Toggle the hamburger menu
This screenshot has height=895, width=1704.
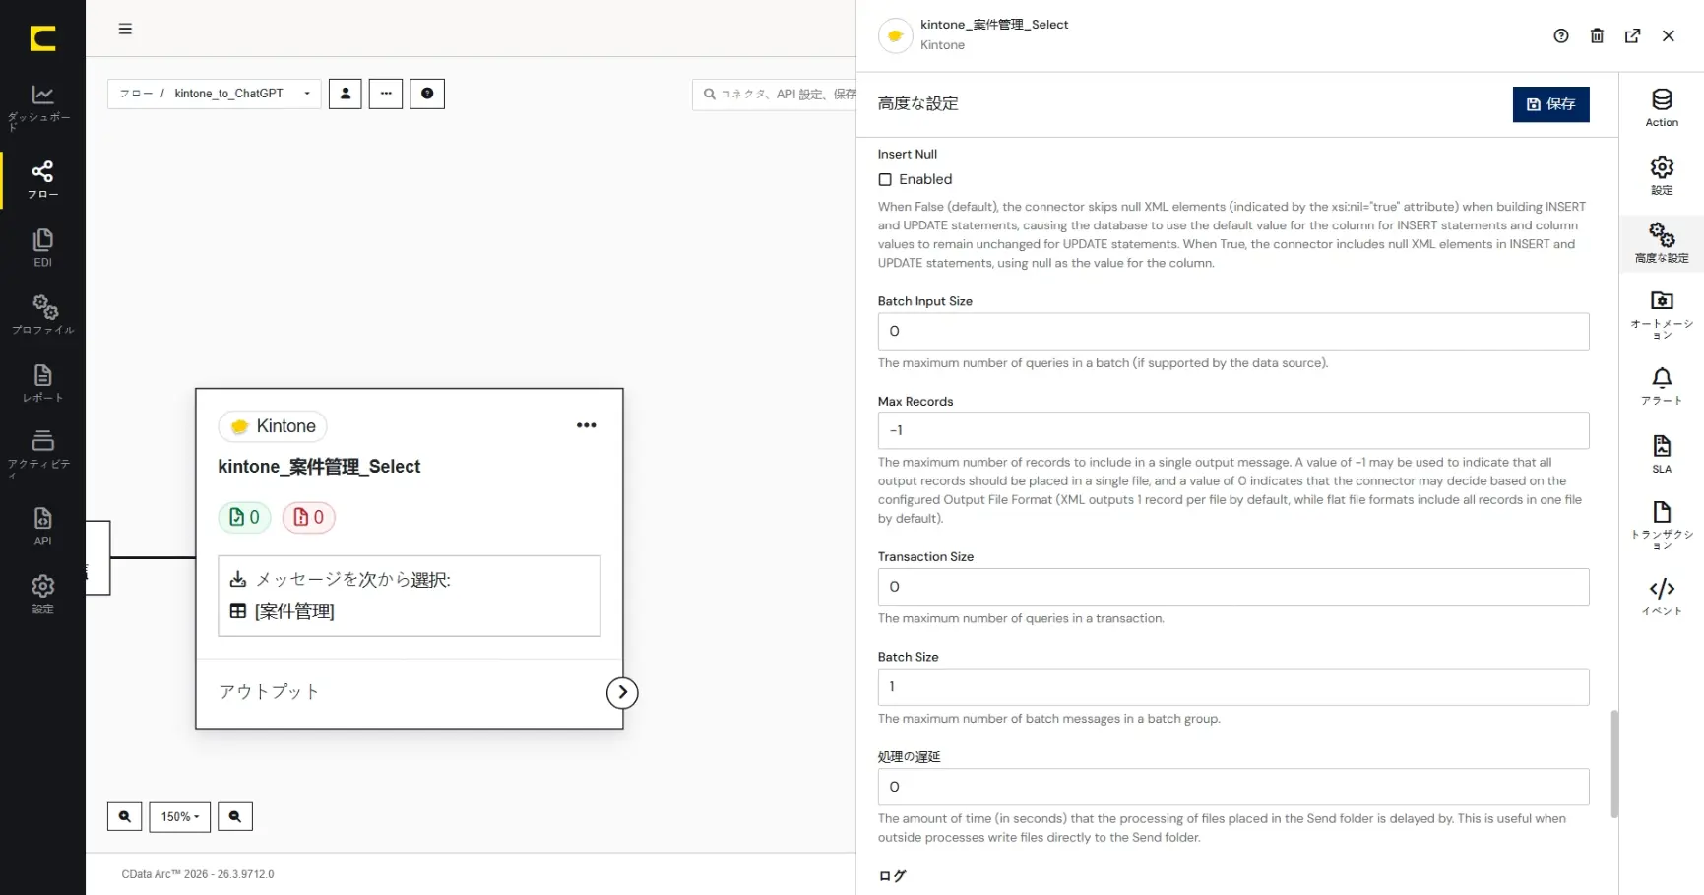tap(125, 29)
